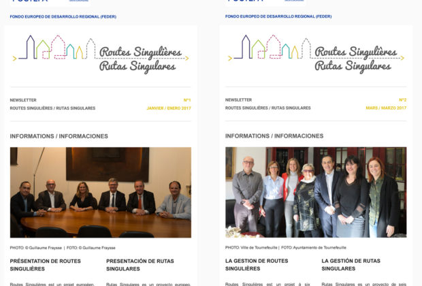Click the left Routes Singulières houses logo
Viewport: 422px width, 286px height.
[101, 54]
